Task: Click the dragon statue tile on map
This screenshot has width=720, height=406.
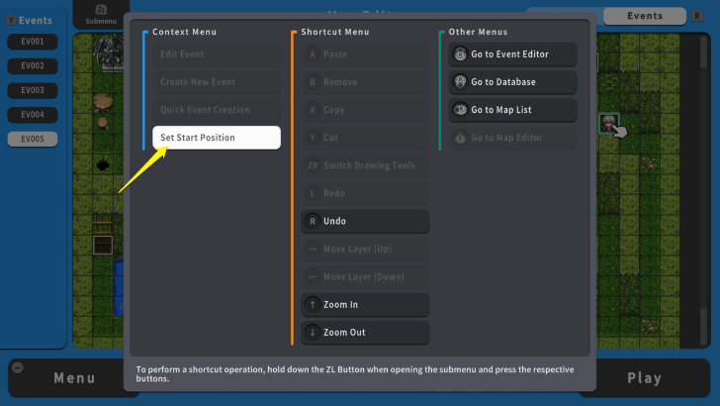Action: click(x=109, y=52)
